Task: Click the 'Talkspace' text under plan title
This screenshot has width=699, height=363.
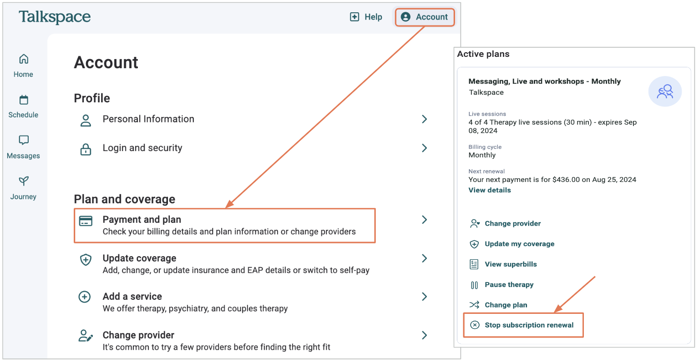Action: pyautogui.click(x=486, y=92)
